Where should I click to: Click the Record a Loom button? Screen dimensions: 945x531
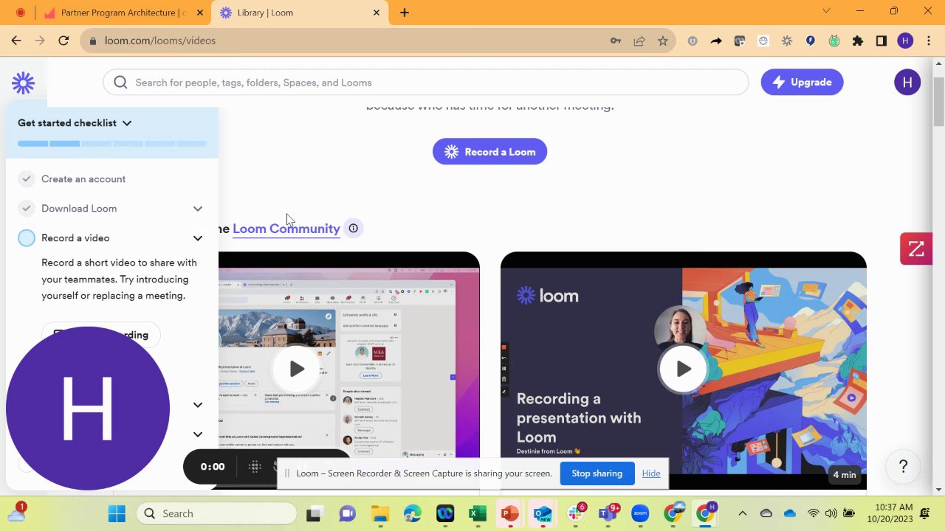(x=489, y=152)
